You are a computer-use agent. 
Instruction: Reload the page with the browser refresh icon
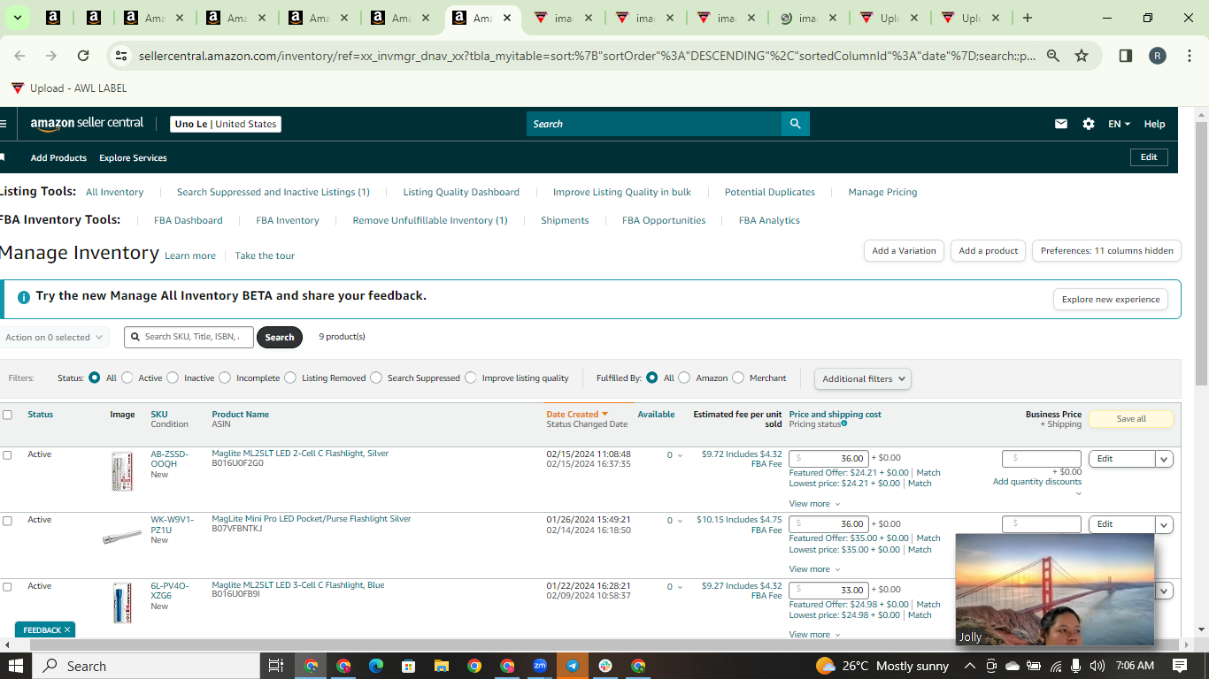coord(83,56)
